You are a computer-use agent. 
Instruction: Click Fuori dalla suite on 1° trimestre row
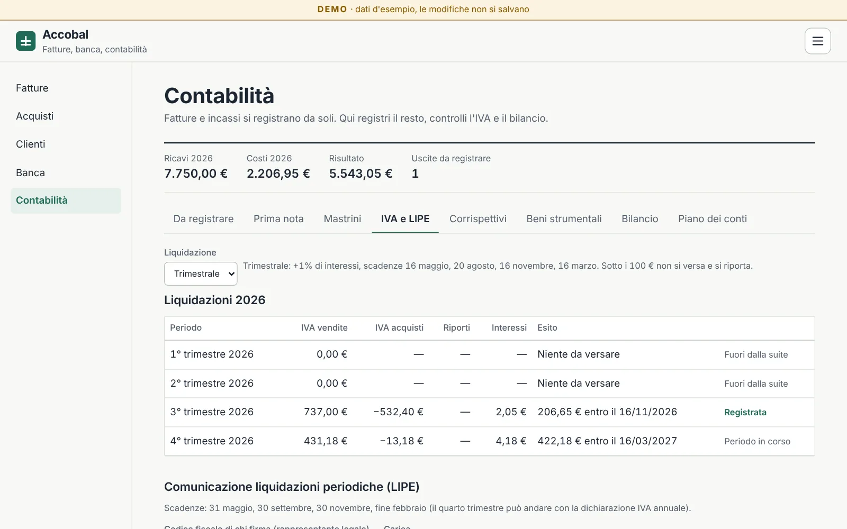[756, 354]
